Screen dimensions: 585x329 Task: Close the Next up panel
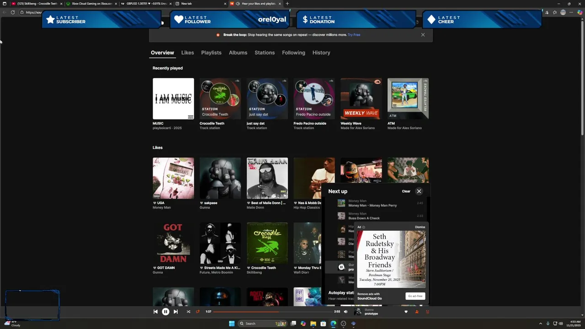[419, 191]
